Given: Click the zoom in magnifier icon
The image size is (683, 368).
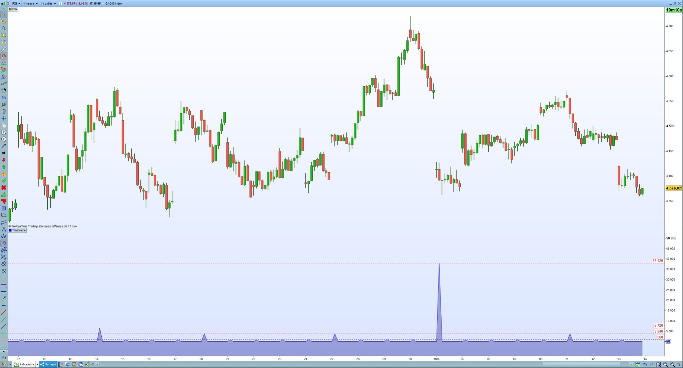Looking at the screenshot, I should 672,364.
